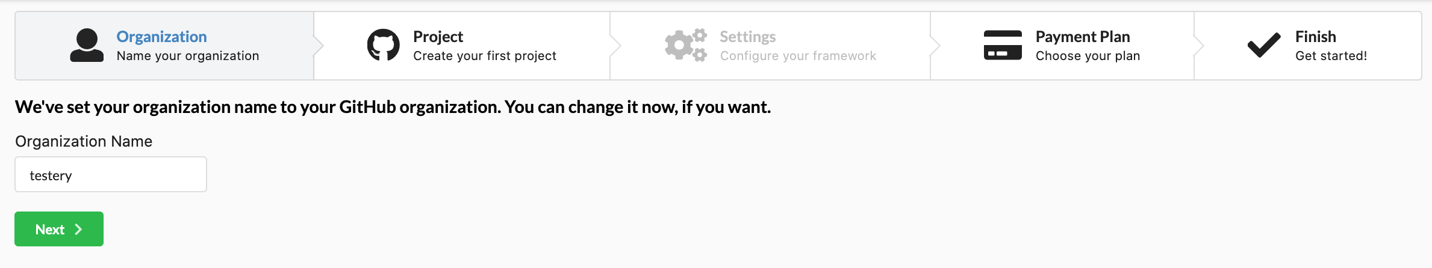
Task: Click the chevron arrow inside Next button
Action: click(x=78, y=229)
